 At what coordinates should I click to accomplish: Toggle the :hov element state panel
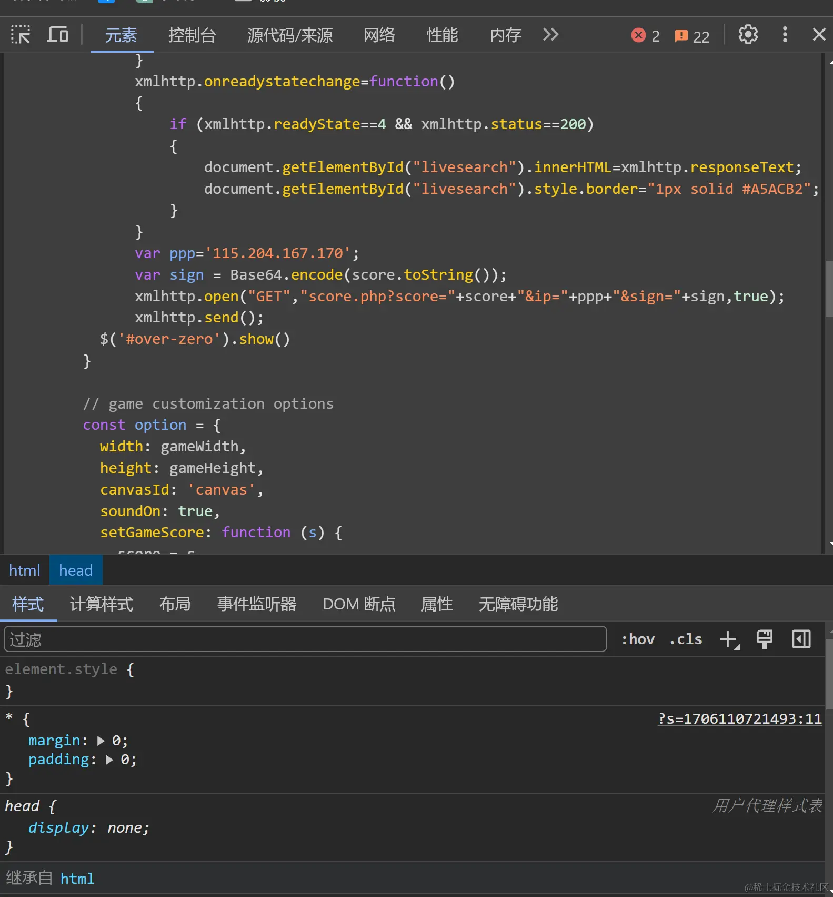638,639
